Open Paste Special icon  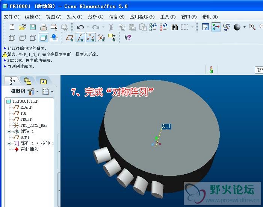tap(143, 27)
